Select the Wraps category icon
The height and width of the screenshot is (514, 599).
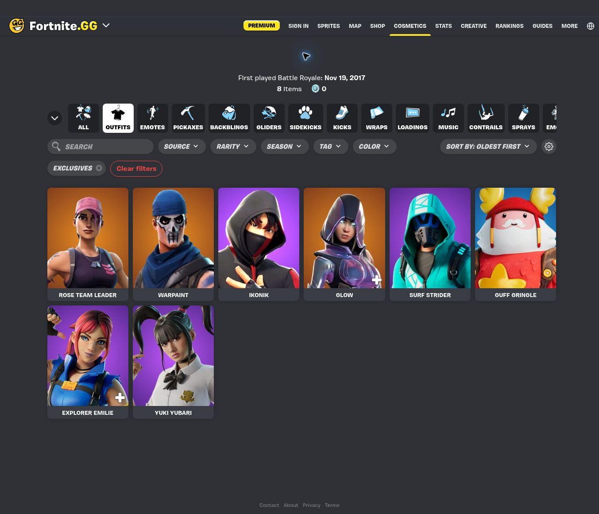tap(377, 118)
